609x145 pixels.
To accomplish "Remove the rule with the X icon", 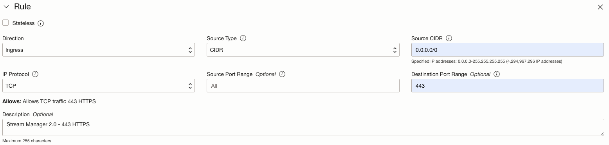I will pyautogui.click(x=600, y=7).
